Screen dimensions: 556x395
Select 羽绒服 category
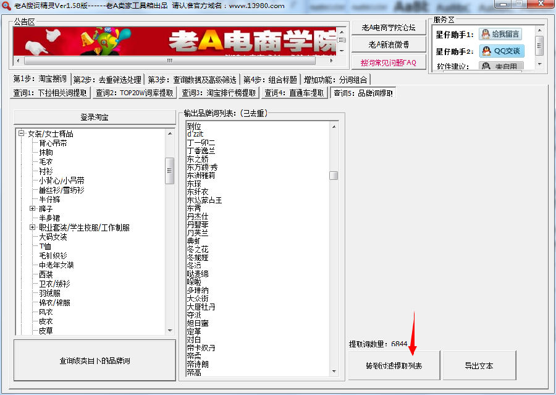coord(49,293)
